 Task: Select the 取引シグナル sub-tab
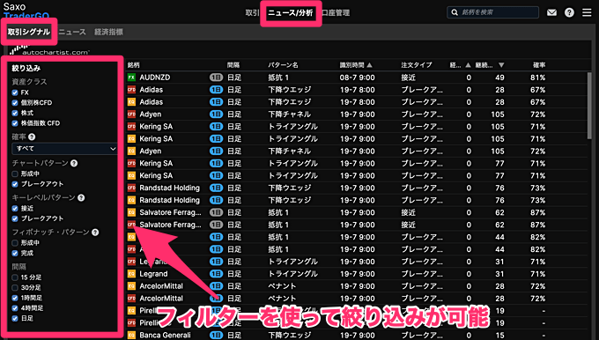coord(29,32)
